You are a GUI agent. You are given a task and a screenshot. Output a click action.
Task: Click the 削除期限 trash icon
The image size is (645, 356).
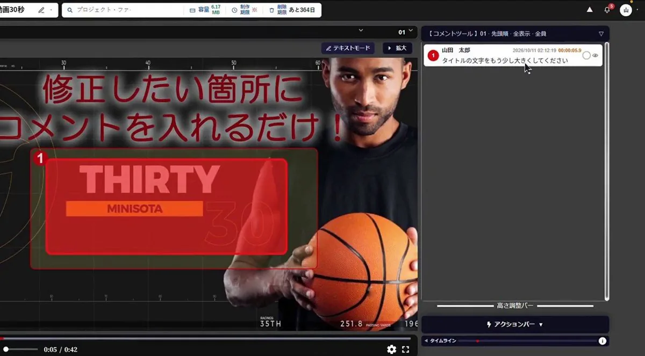pos(271,10)
